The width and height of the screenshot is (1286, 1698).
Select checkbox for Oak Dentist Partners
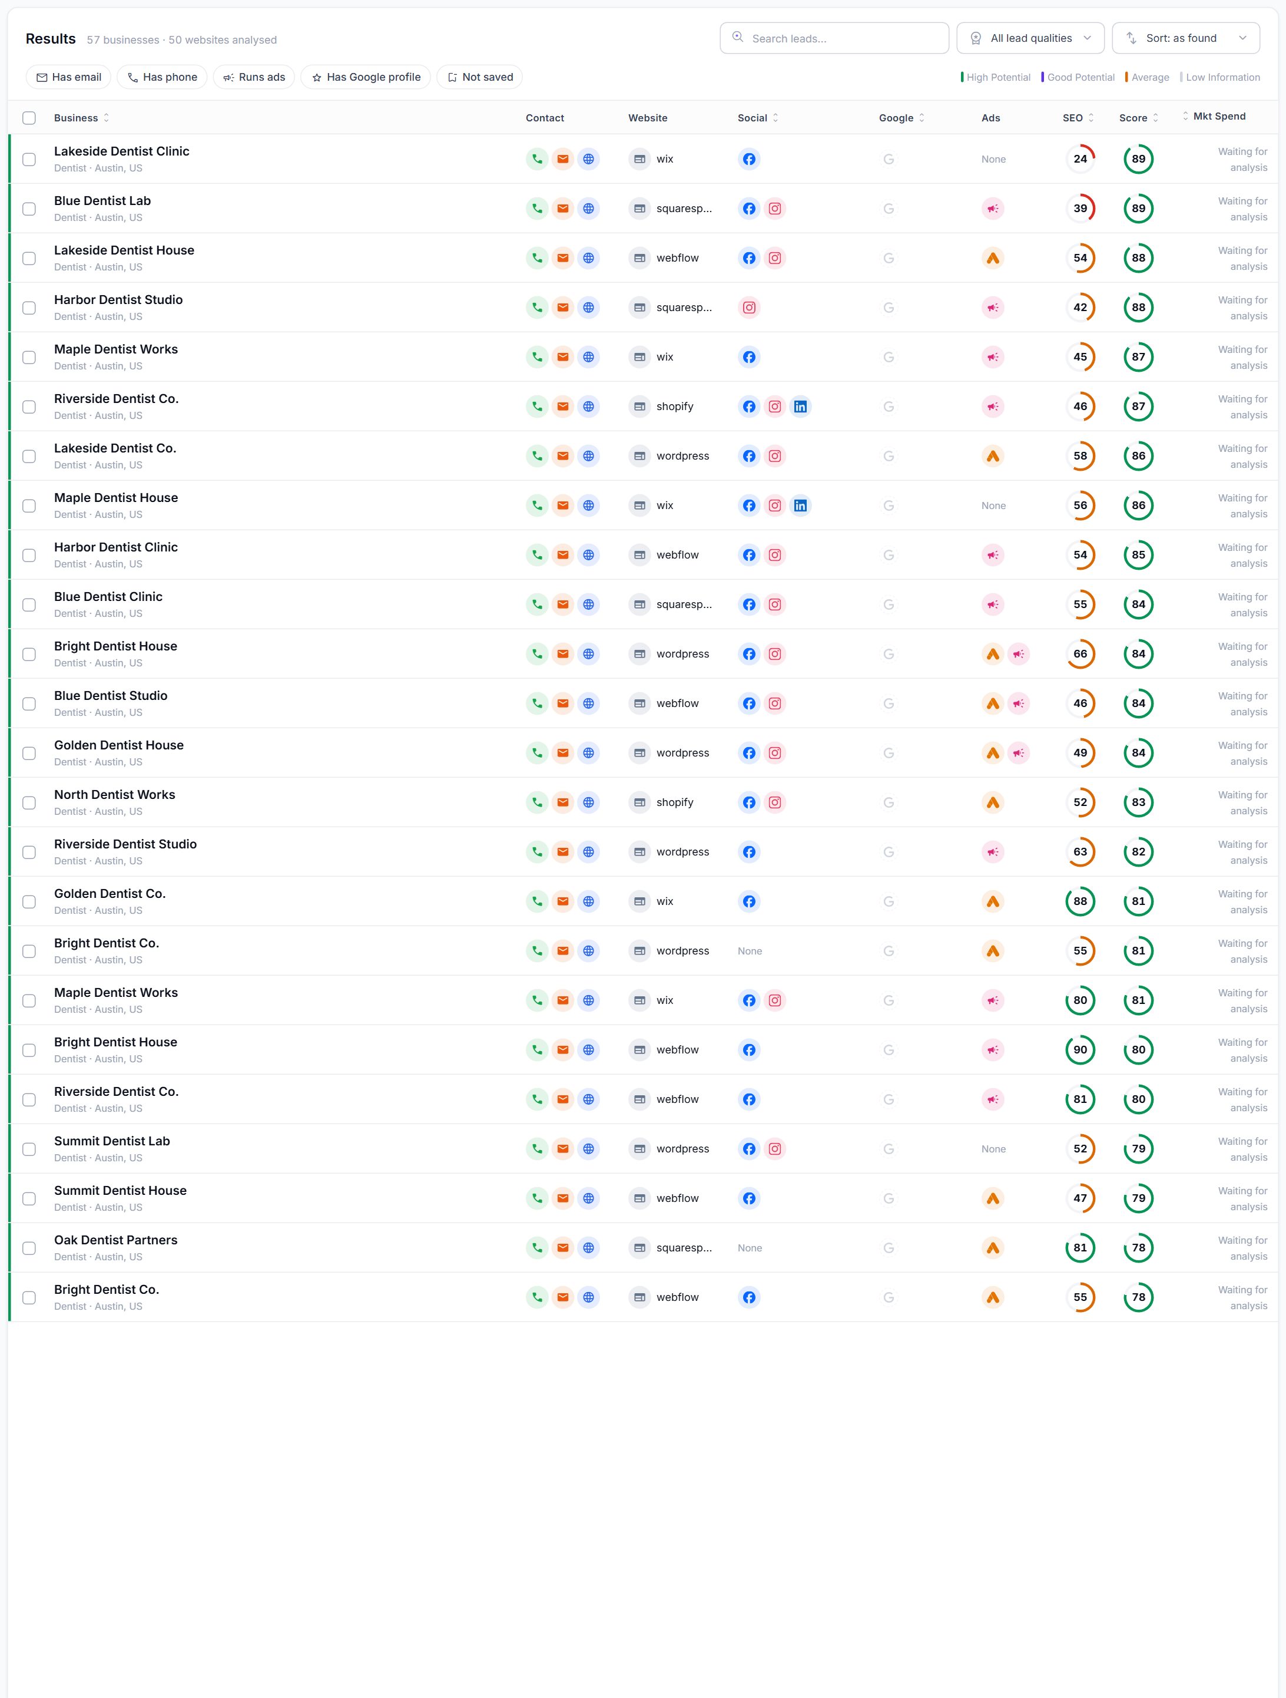(x=29, y=1248)
